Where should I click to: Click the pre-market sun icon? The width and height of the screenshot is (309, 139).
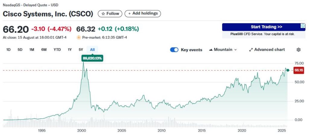point(79,37)
